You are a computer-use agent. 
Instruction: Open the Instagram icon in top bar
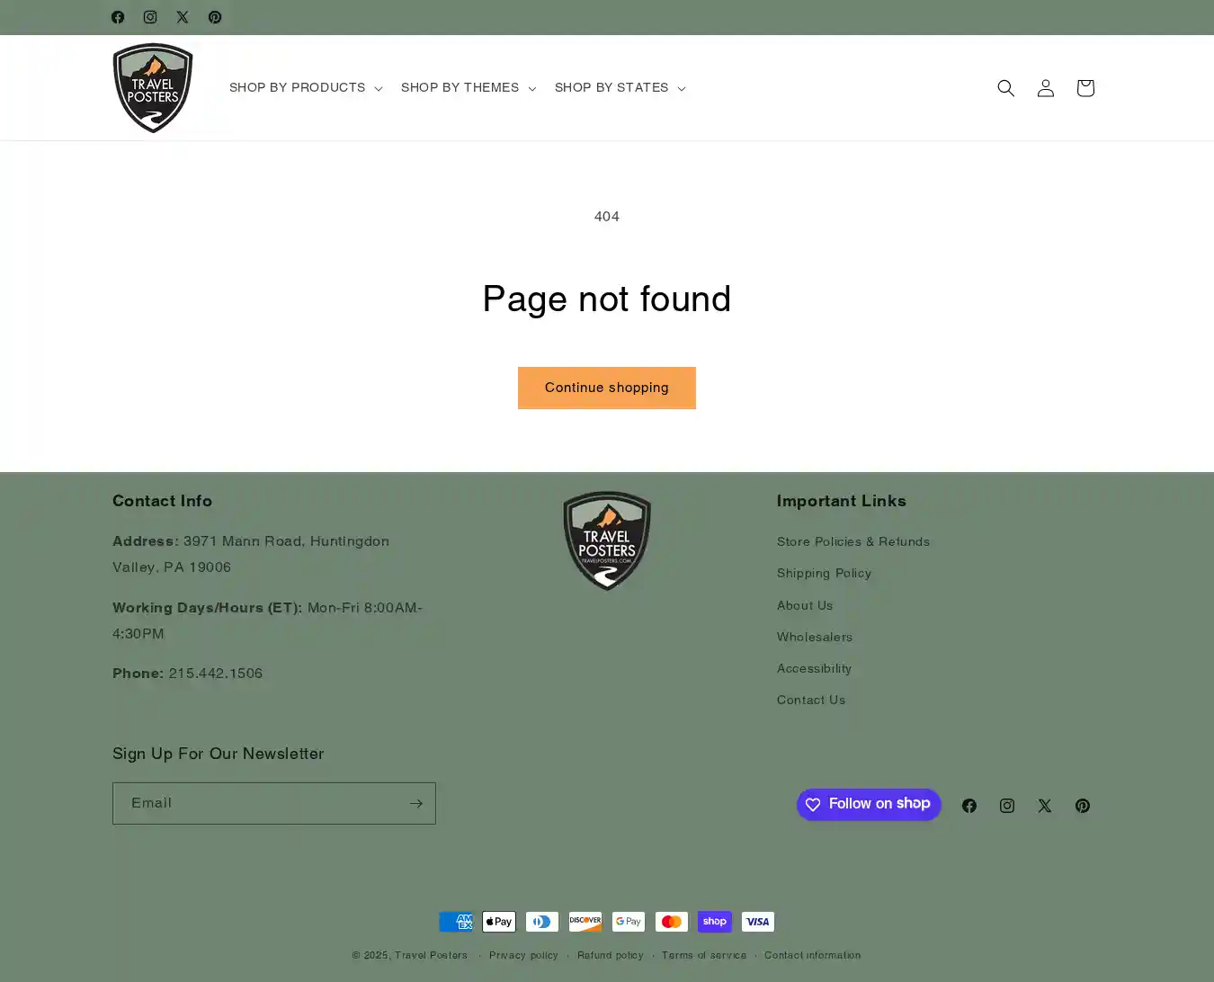coord(150,17)
